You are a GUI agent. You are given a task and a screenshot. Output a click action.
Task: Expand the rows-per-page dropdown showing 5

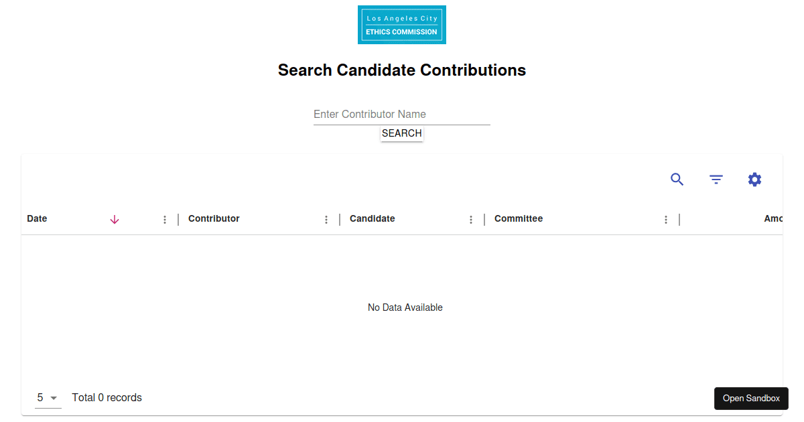(x=48, y=398)
